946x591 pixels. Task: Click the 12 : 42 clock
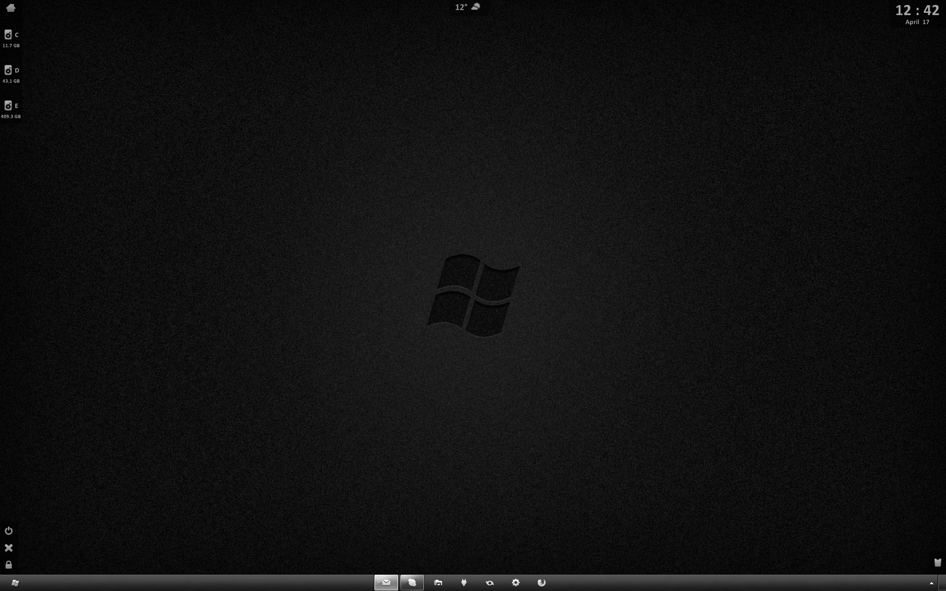click(917, 10)
